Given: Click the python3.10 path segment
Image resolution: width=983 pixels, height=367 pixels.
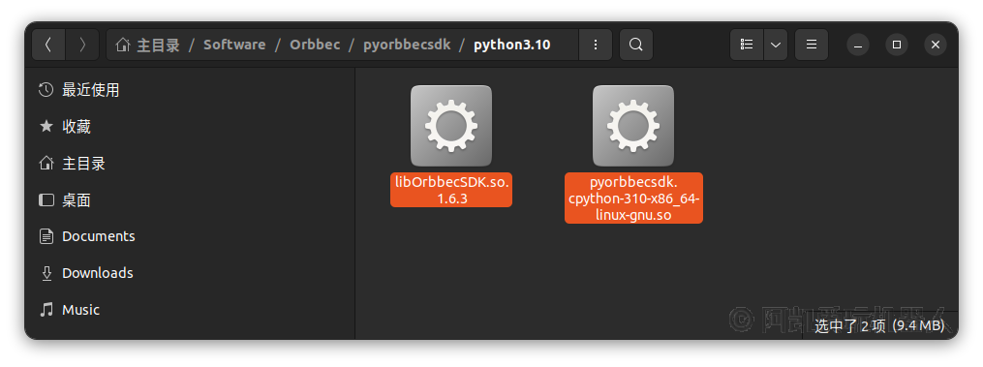Looking at the screenshot, I should click(x=512, y=45).
